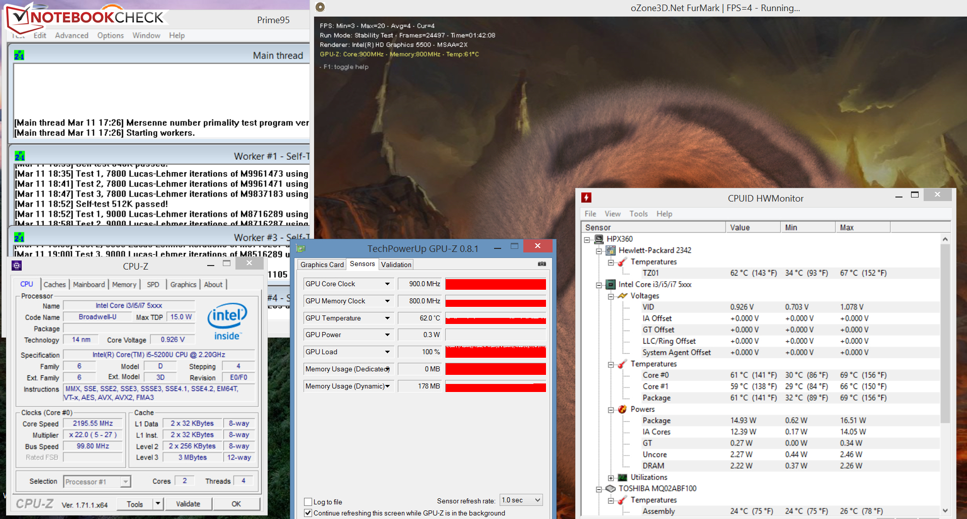This screenshot has height=519, width=967.
Task: Click the Worker #3 window icon in Prime95
Action: pos(19,237)
